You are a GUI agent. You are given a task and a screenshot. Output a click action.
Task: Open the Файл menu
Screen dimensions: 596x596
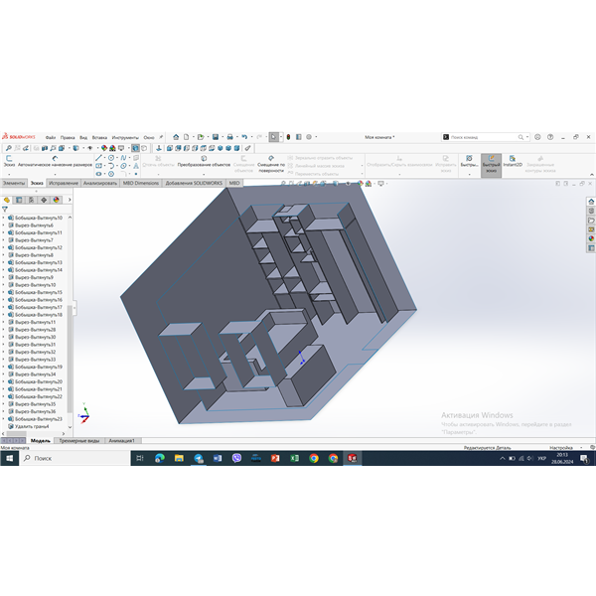point(51,138)
